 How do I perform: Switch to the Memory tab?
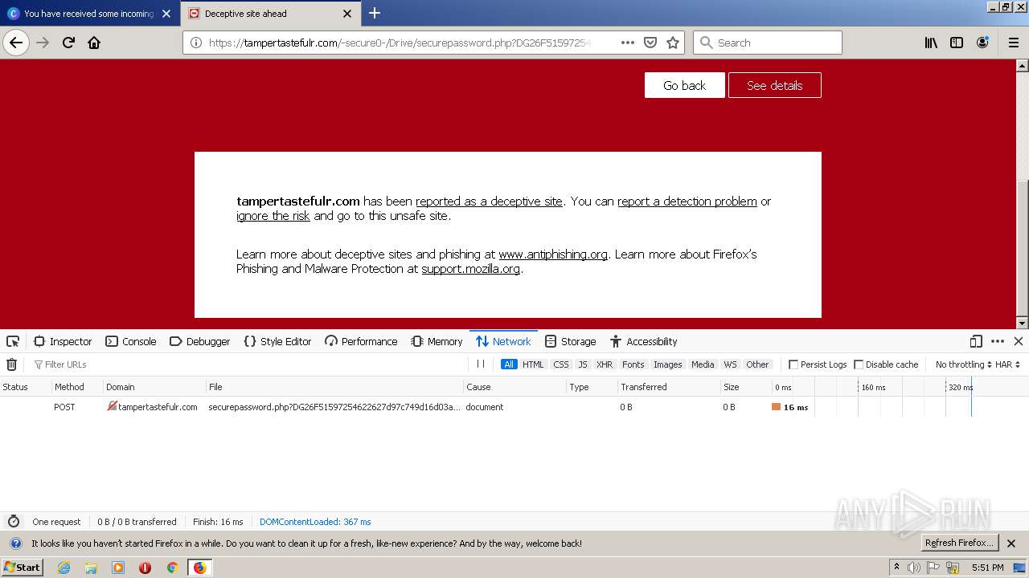pos(437,341)
